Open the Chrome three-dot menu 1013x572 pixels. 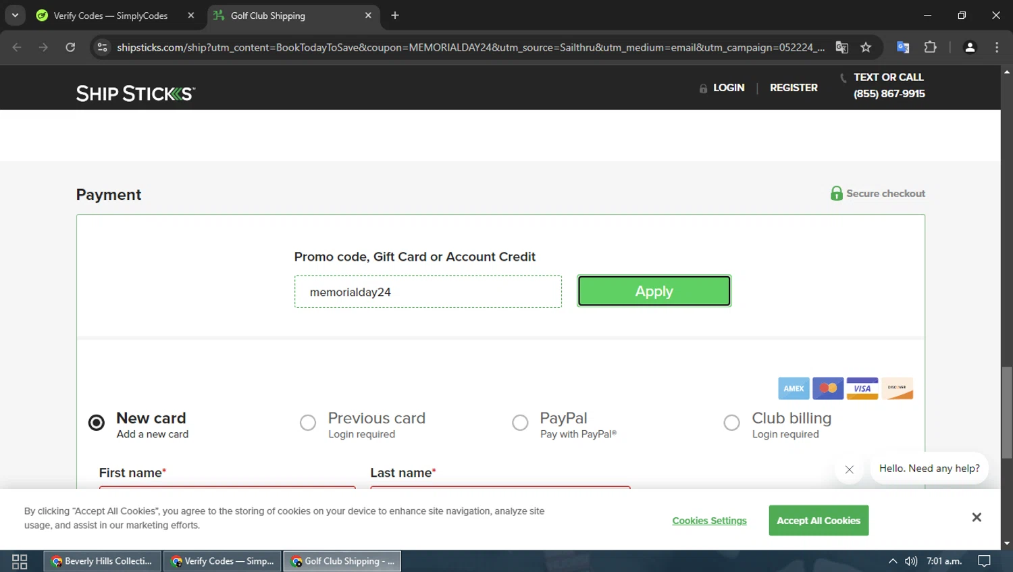pos(997,47)
